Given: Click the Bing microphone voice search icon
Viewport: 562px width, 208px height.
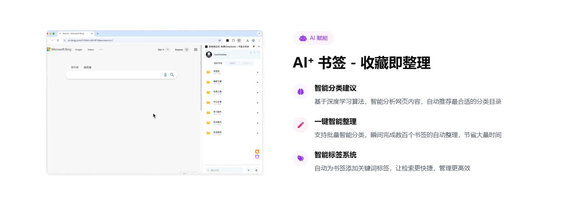Looking at the screenshot, I should coord(165,75).
